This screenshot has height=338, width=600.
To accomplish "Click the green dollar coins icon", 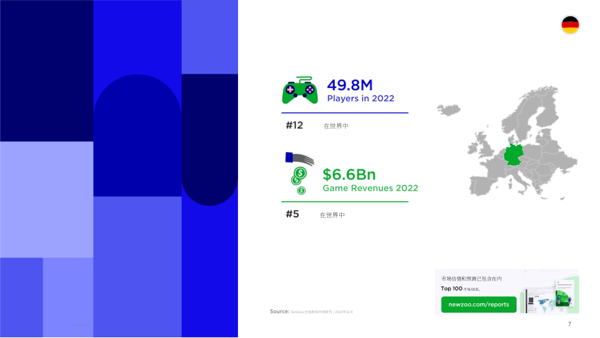I will pyautogui.click(x=299, y=181).
